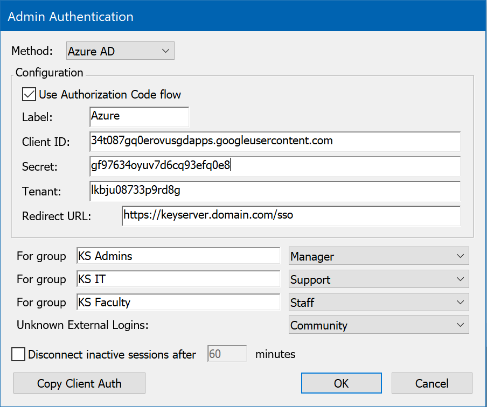Viewport: 487px width, 407px height.
Task: Click the minutes label text
Action: pos(275,354)
